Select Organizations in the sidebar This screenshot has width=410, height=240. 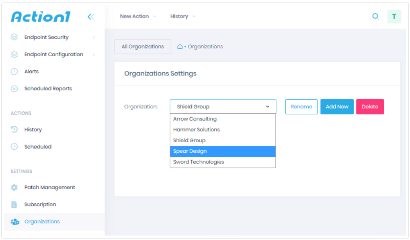point(42,222)
